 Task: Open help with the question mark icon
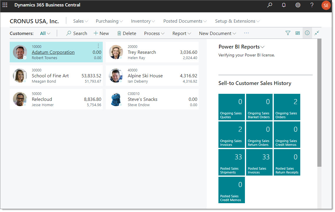click(x=312, y=5)
